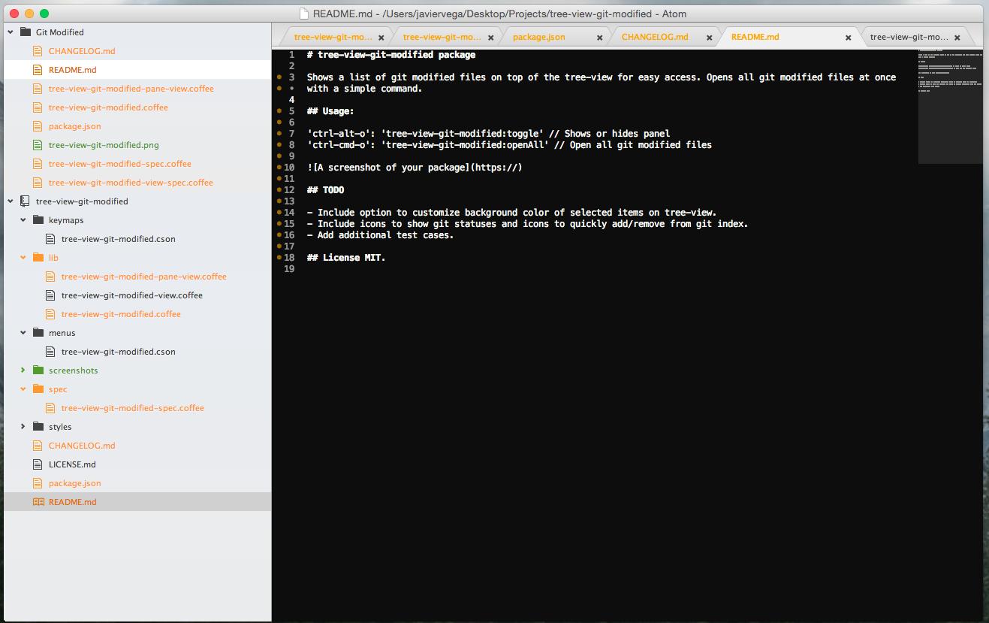Select tree-view-git-modified-spec.coffee inside spec folder
989x623 pixels.
pyautogui.click(x=133, y=408)
